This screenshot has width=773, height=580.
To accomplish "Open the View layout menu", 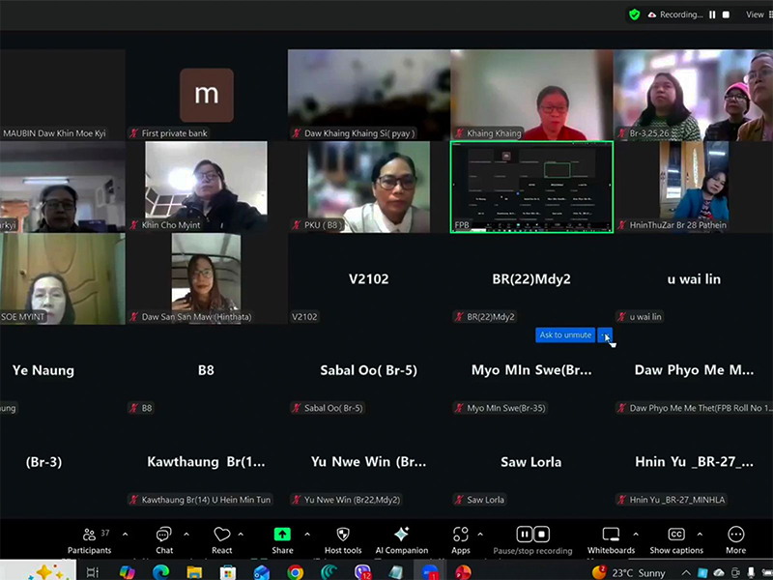I will (x=755, y=14).
